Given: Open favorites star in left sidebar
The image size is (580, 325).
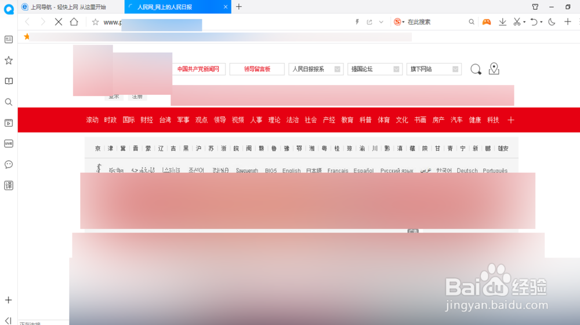Looking at the screenshot, I should click(9, 60).
